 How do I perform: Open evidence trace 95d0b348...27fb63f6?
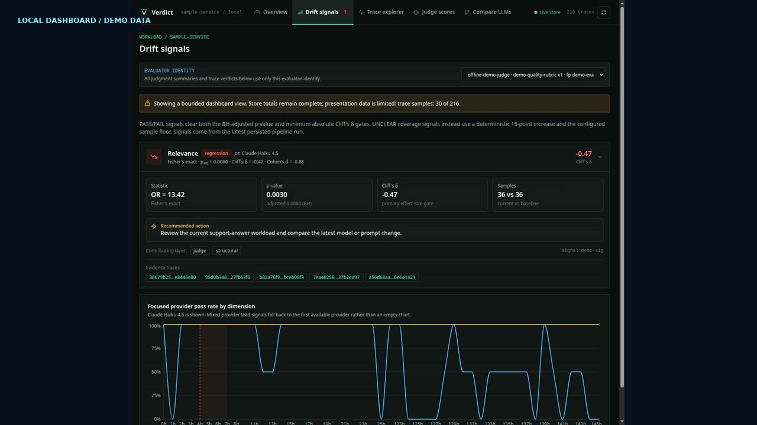227,277
